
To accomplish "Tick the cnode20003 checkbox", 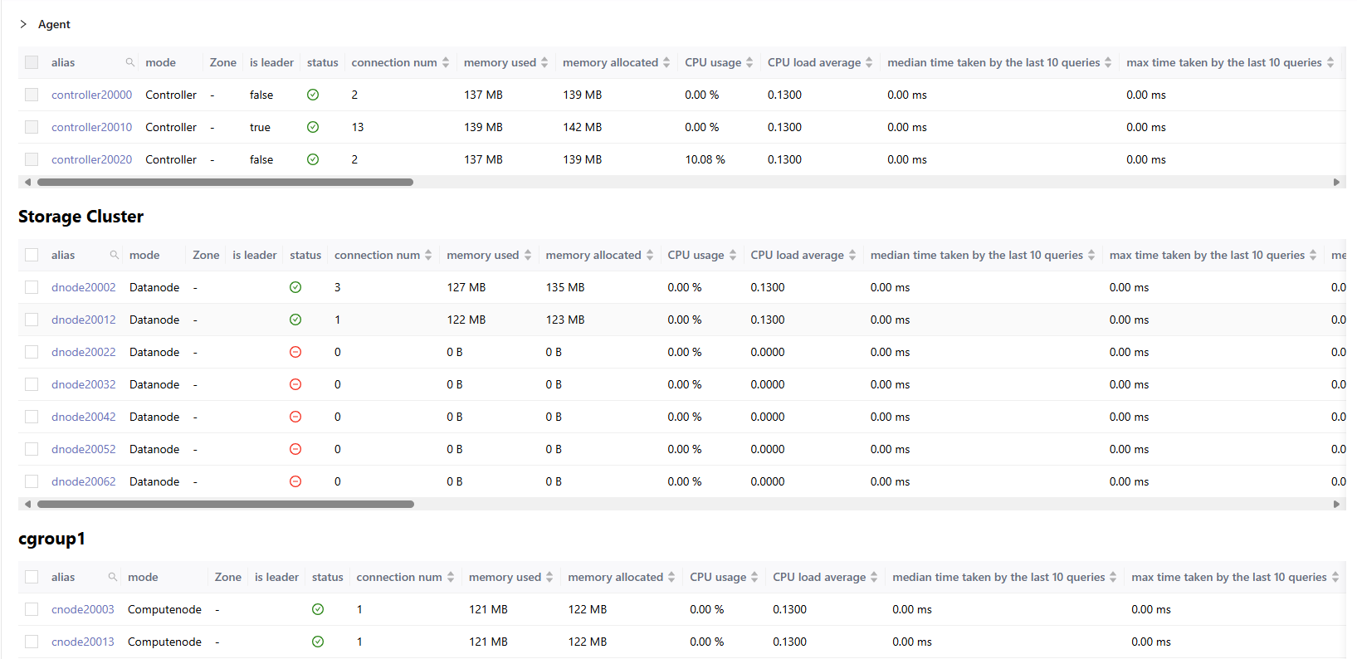I will coord(32,609).
